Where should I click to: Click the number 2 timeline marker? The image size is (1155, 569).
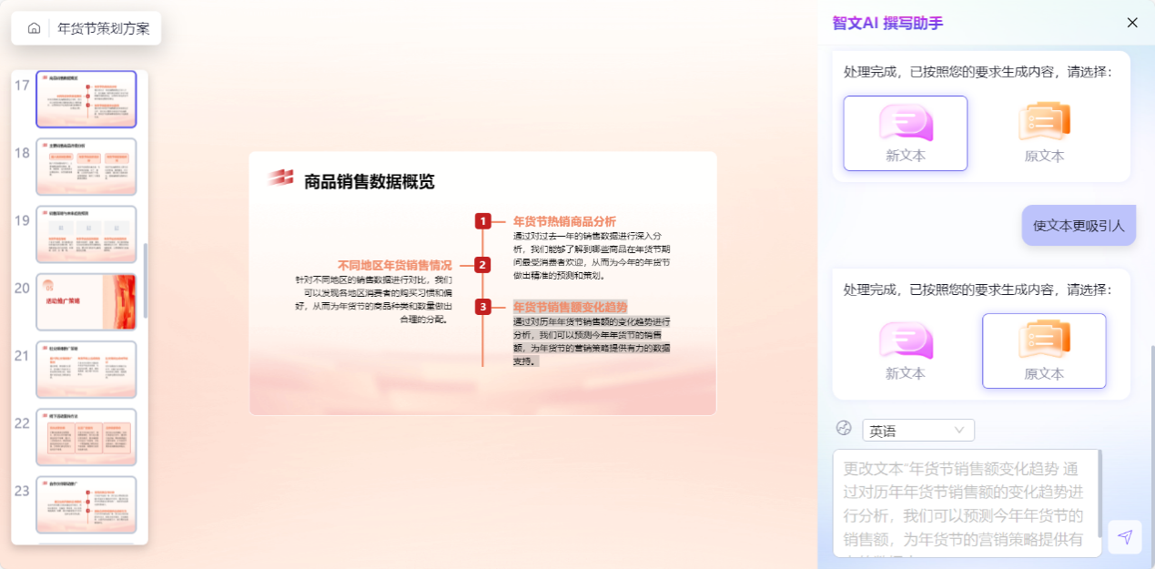pos(483,265)
